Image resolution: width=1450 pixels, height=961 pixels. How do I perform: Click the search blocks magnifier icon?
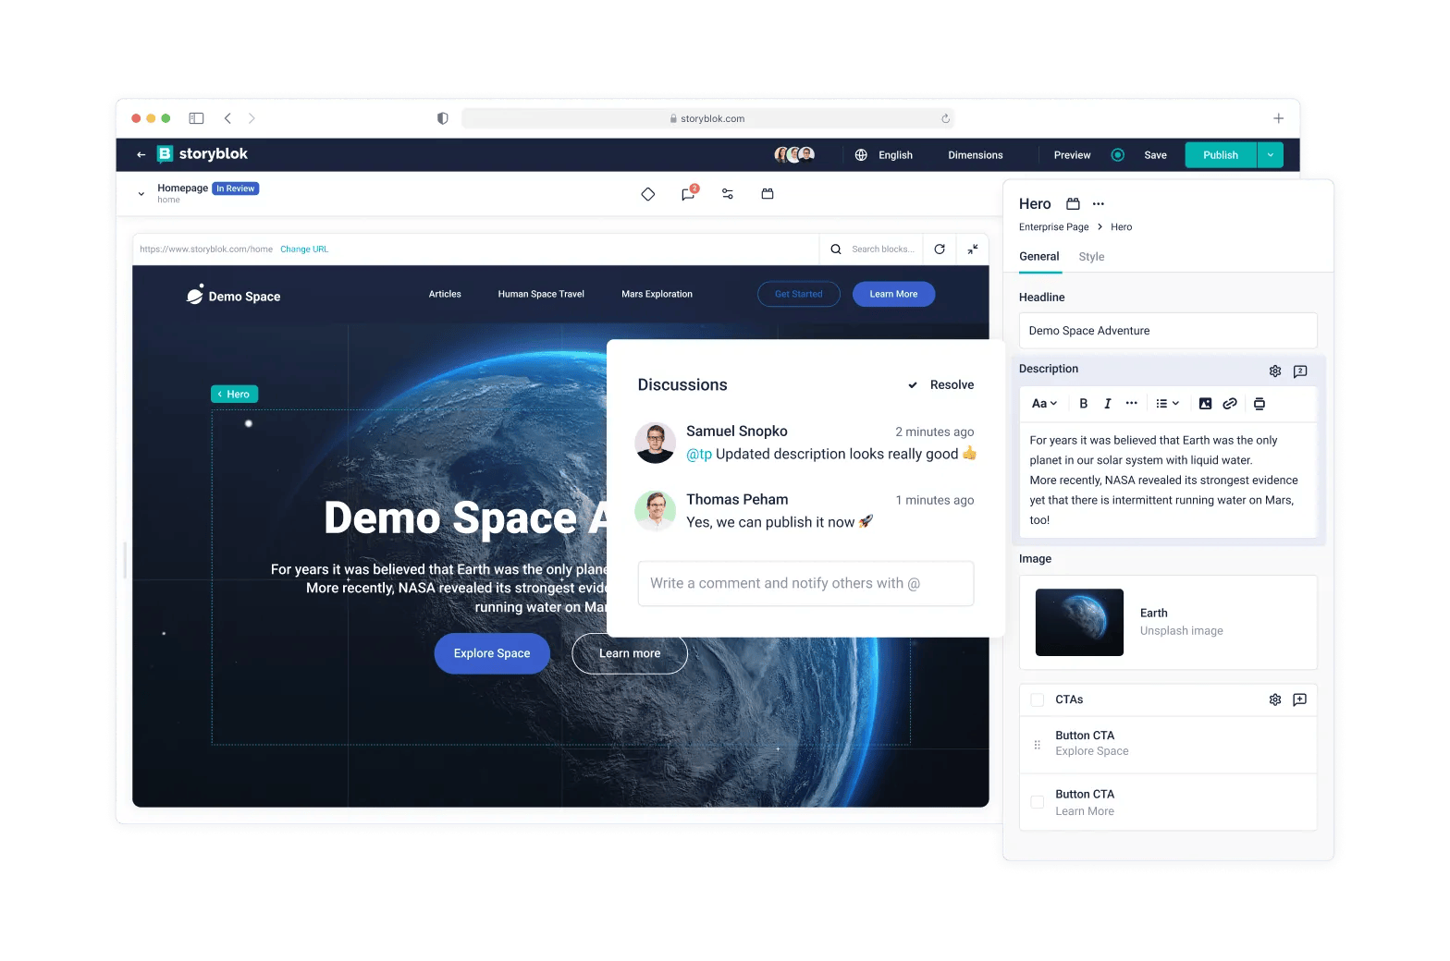pos(836,249)
